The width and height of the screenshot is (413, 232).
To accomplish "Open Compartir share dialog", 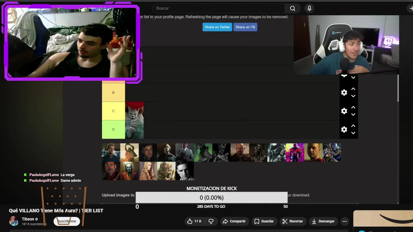I will click(234, 221).
